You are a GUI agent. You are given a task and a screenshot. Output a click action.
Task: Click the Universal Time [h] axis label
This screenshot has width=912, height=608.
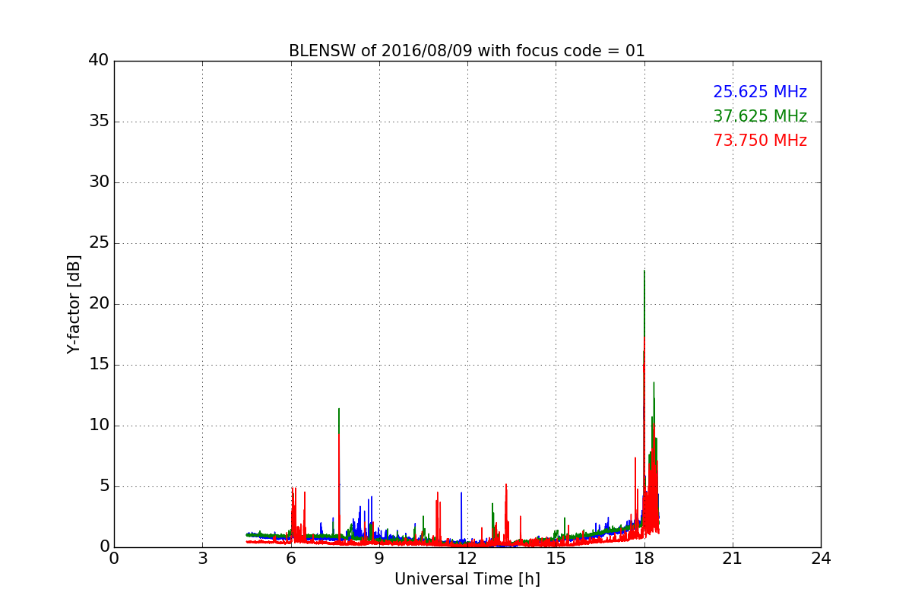click(x=467, y=579)
